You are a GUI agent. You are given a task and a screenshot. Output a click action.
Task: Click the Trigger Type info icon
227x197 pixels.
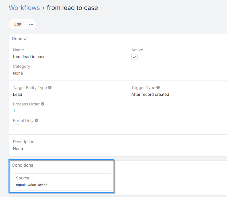point(158,88)
